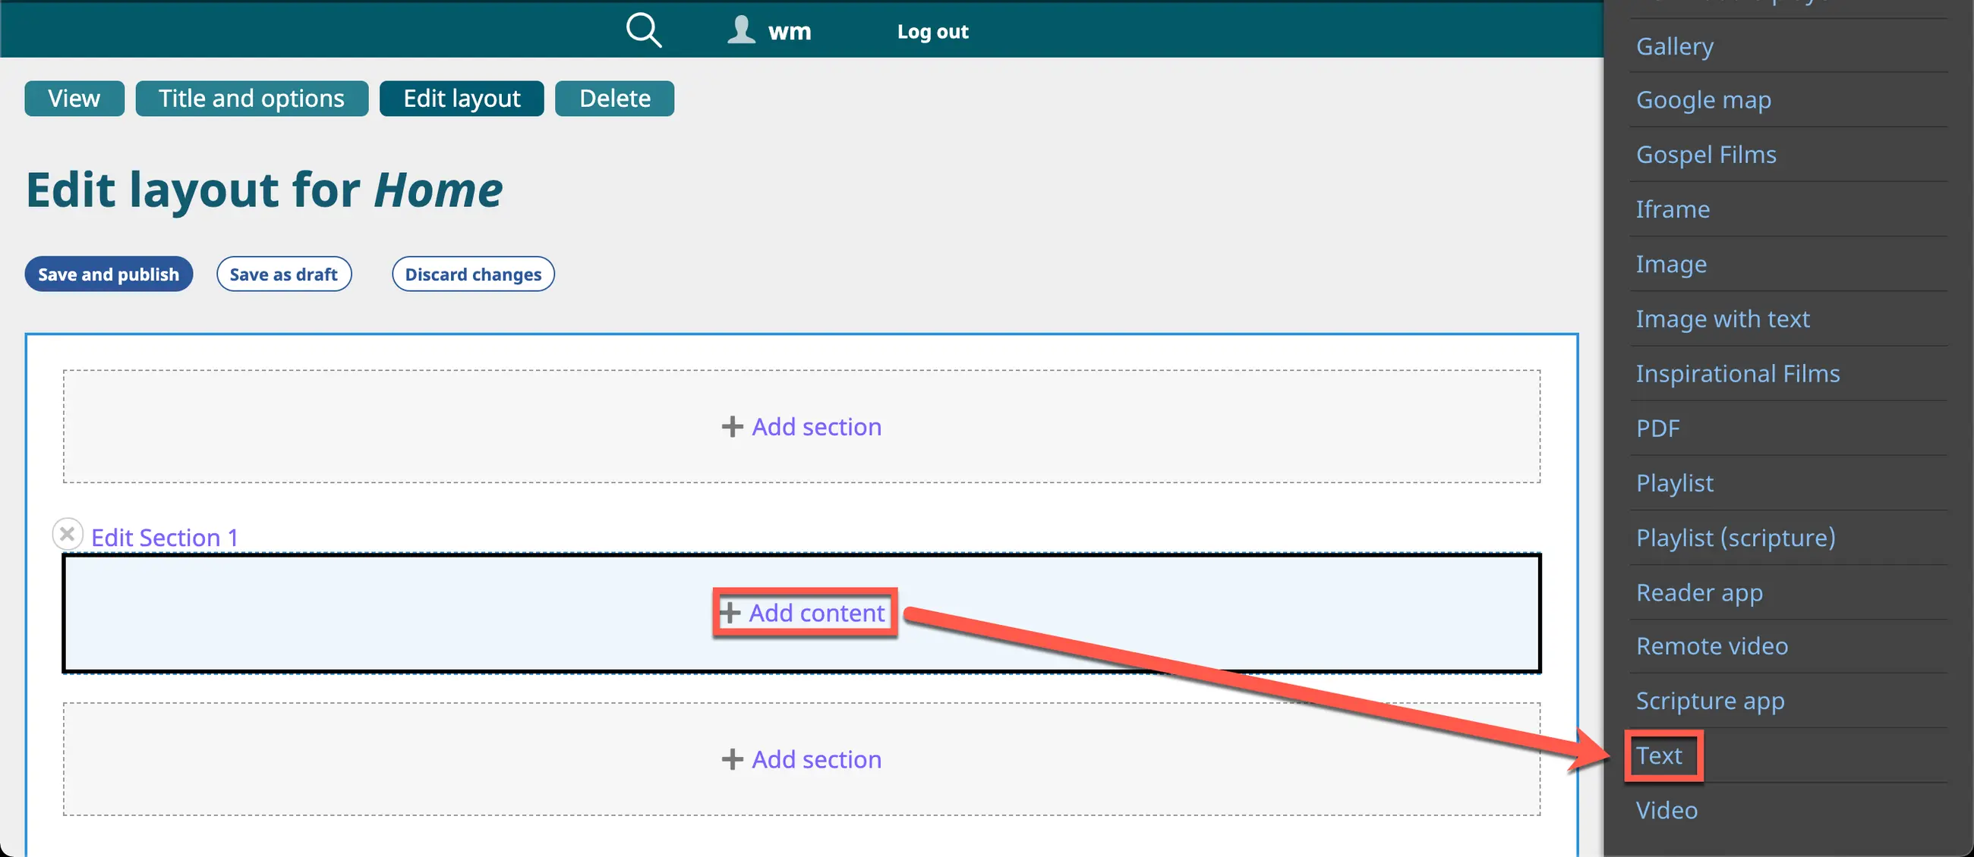Image resolution: width=1974 pixels, height=857 pixels.
Task: Click plus icon of top Add section
Action: pyautogui.click(x=732, y=427)
